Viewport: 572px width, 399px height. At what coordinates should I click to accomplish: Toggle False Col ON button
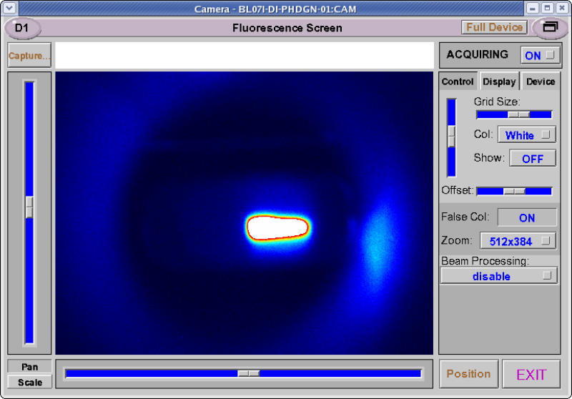[x=527, y=218]
